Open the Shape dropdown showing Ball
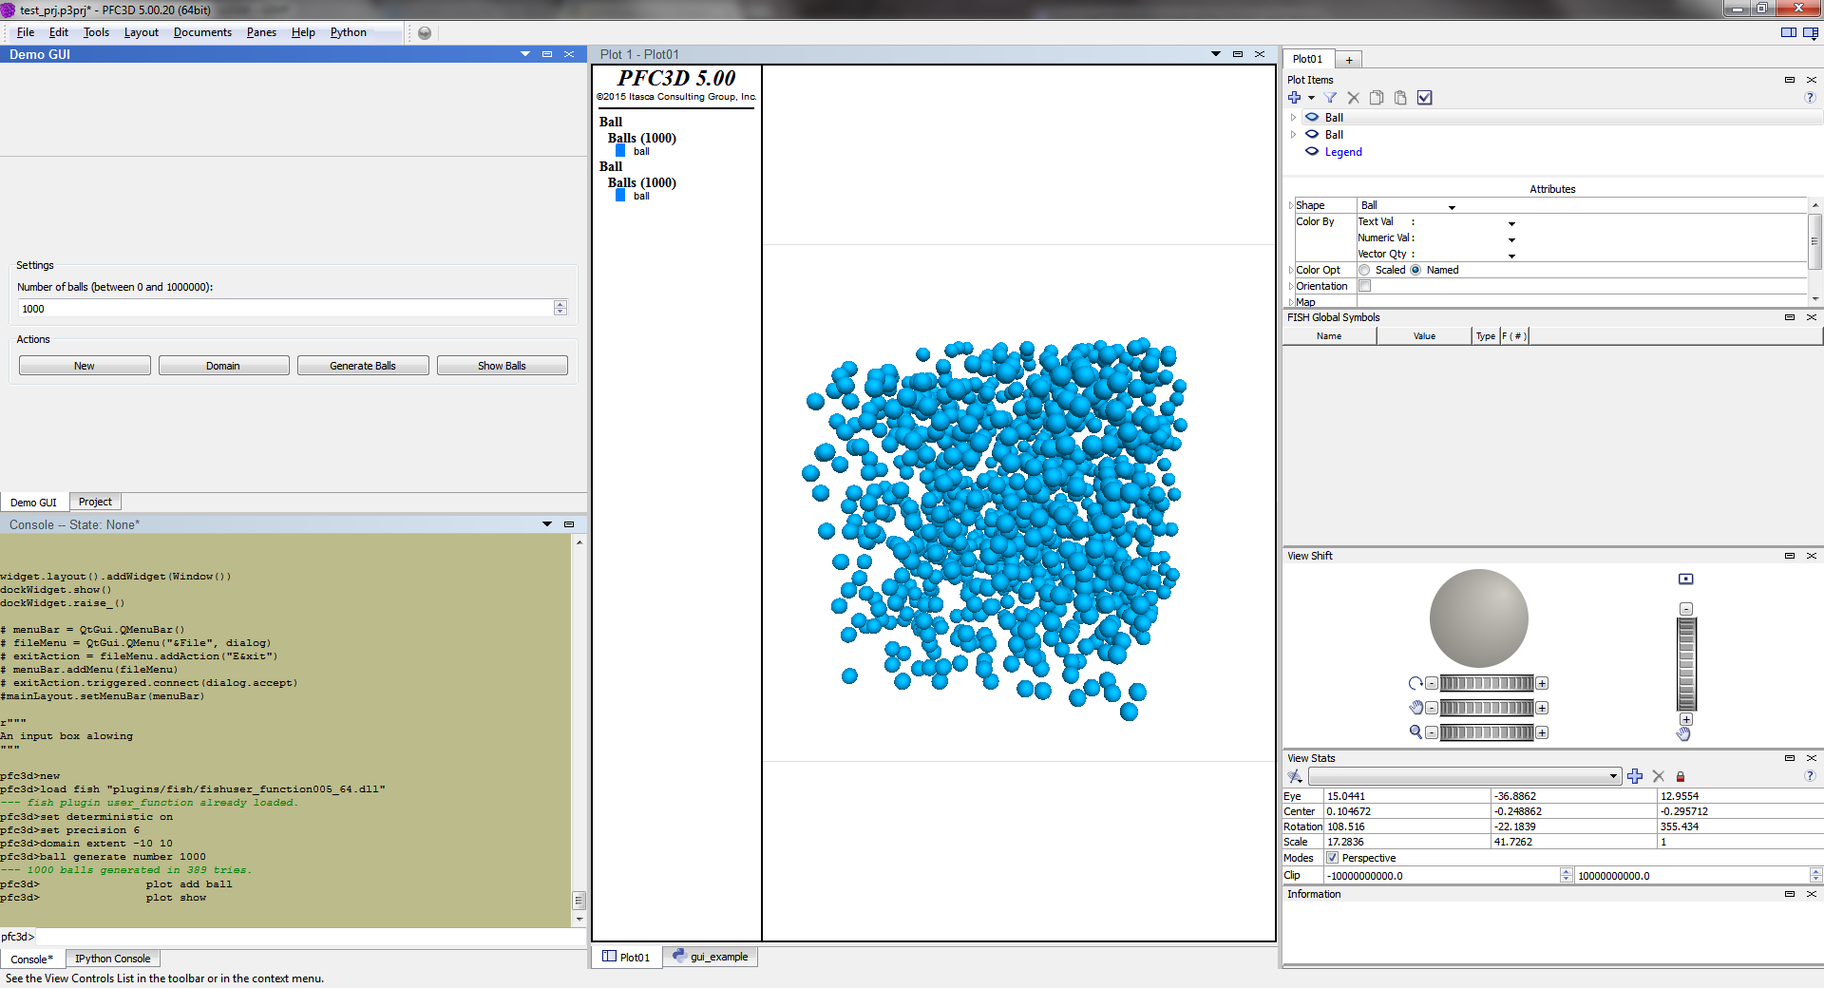 tap(1407, 206)
